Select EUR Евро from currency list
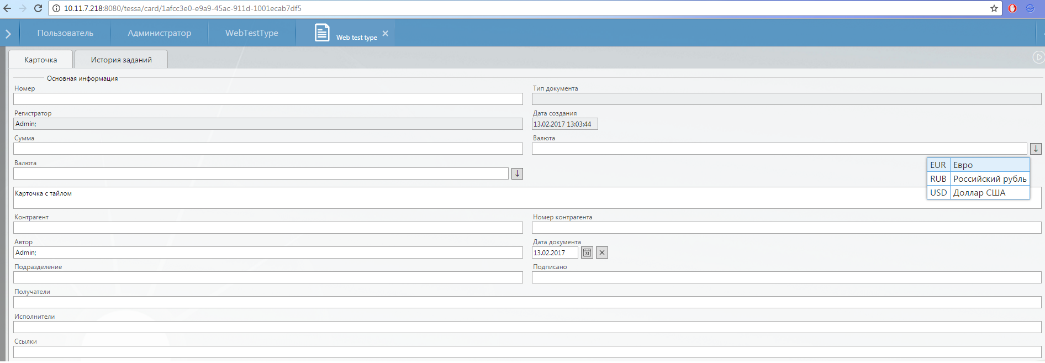The width and height of the screenshot is (1045, 363). [x=978, y=165]
